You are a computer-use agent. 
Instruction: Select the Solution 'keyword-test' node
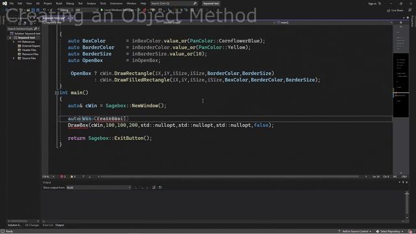point(25,33)
